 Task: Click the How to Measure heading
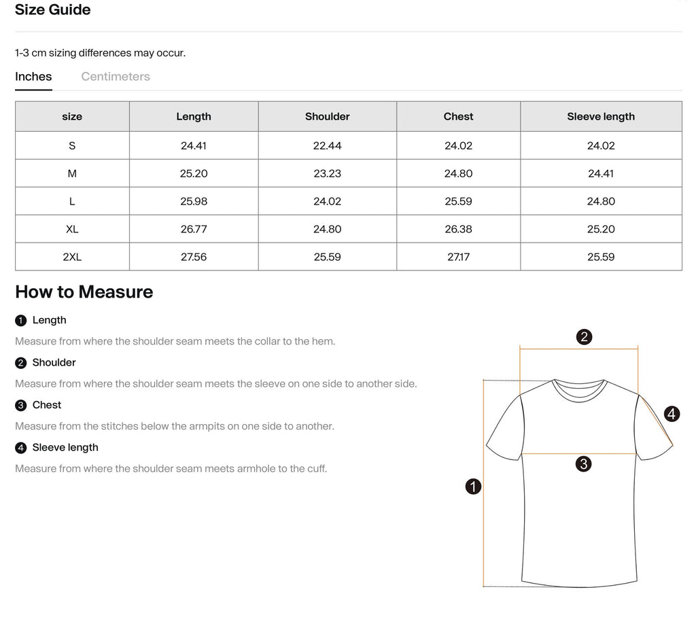point(84,292)
